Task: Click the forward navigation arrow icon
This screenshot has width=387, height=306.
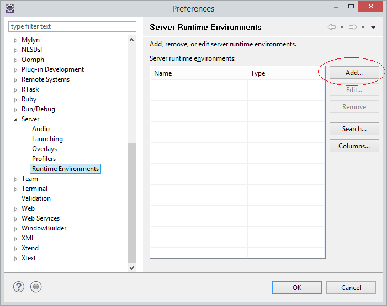Action: (x=353, y=27)
